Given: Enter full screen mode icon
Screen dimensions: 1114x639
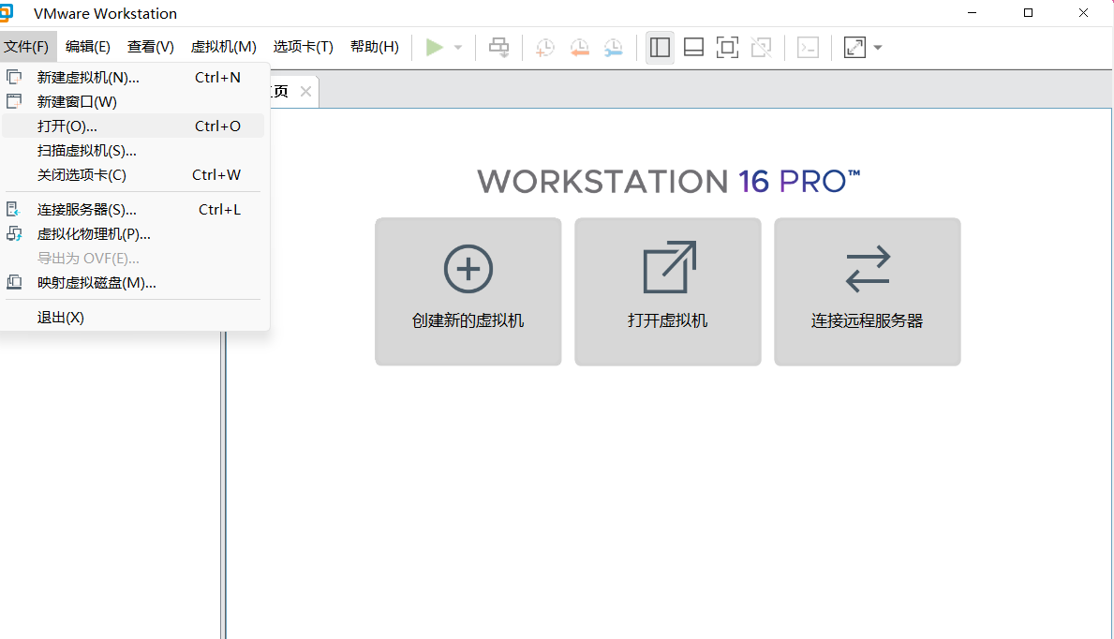Looking at the screenshot, I should click(727, 48).
